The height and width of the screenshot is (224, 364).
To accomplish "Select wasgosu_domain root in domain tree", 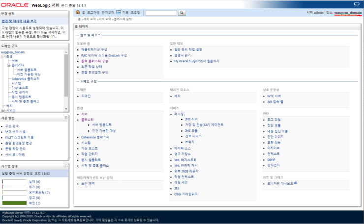I will (x=13, y=52).
